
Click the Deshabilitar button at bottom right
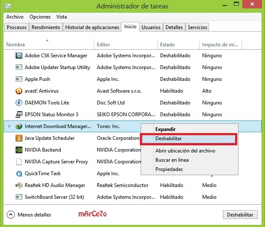coord(240,215)
